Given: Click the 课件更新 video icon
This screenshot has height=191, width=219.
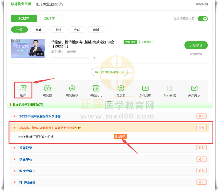Looking at the screenshot, I should (145, 88).
